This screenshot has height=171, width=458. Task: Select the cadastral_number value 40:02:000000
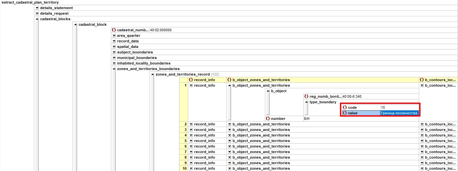(160, 30)
